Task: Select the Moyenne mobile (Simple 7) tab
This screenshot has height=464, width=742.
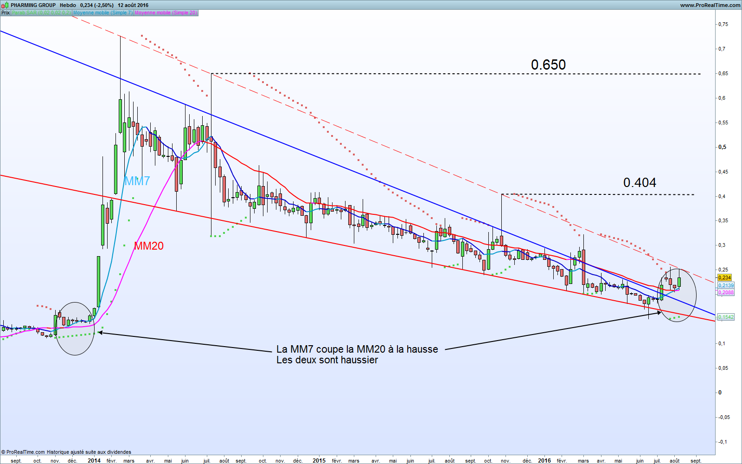Action: (x=103, y=13)
